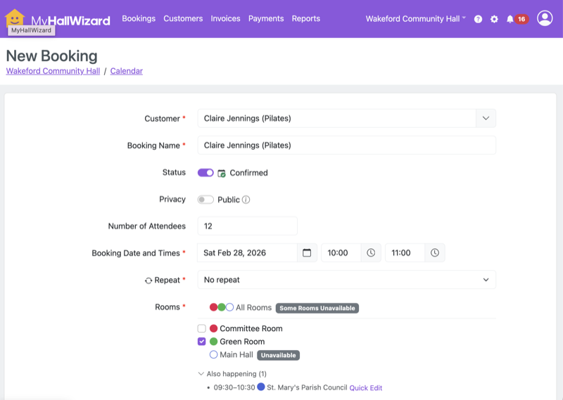Click the red 16 notification badge
This screenshot has height=400, width=563.
coord(521,19)
